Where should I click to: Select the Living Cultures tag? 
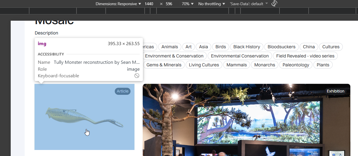204,65
